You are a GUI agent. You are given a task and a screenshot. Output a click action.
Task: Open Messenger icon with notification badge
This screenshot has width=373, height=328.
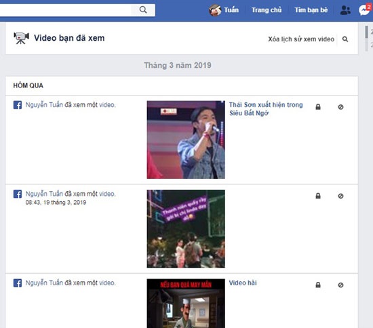(365, 10)
